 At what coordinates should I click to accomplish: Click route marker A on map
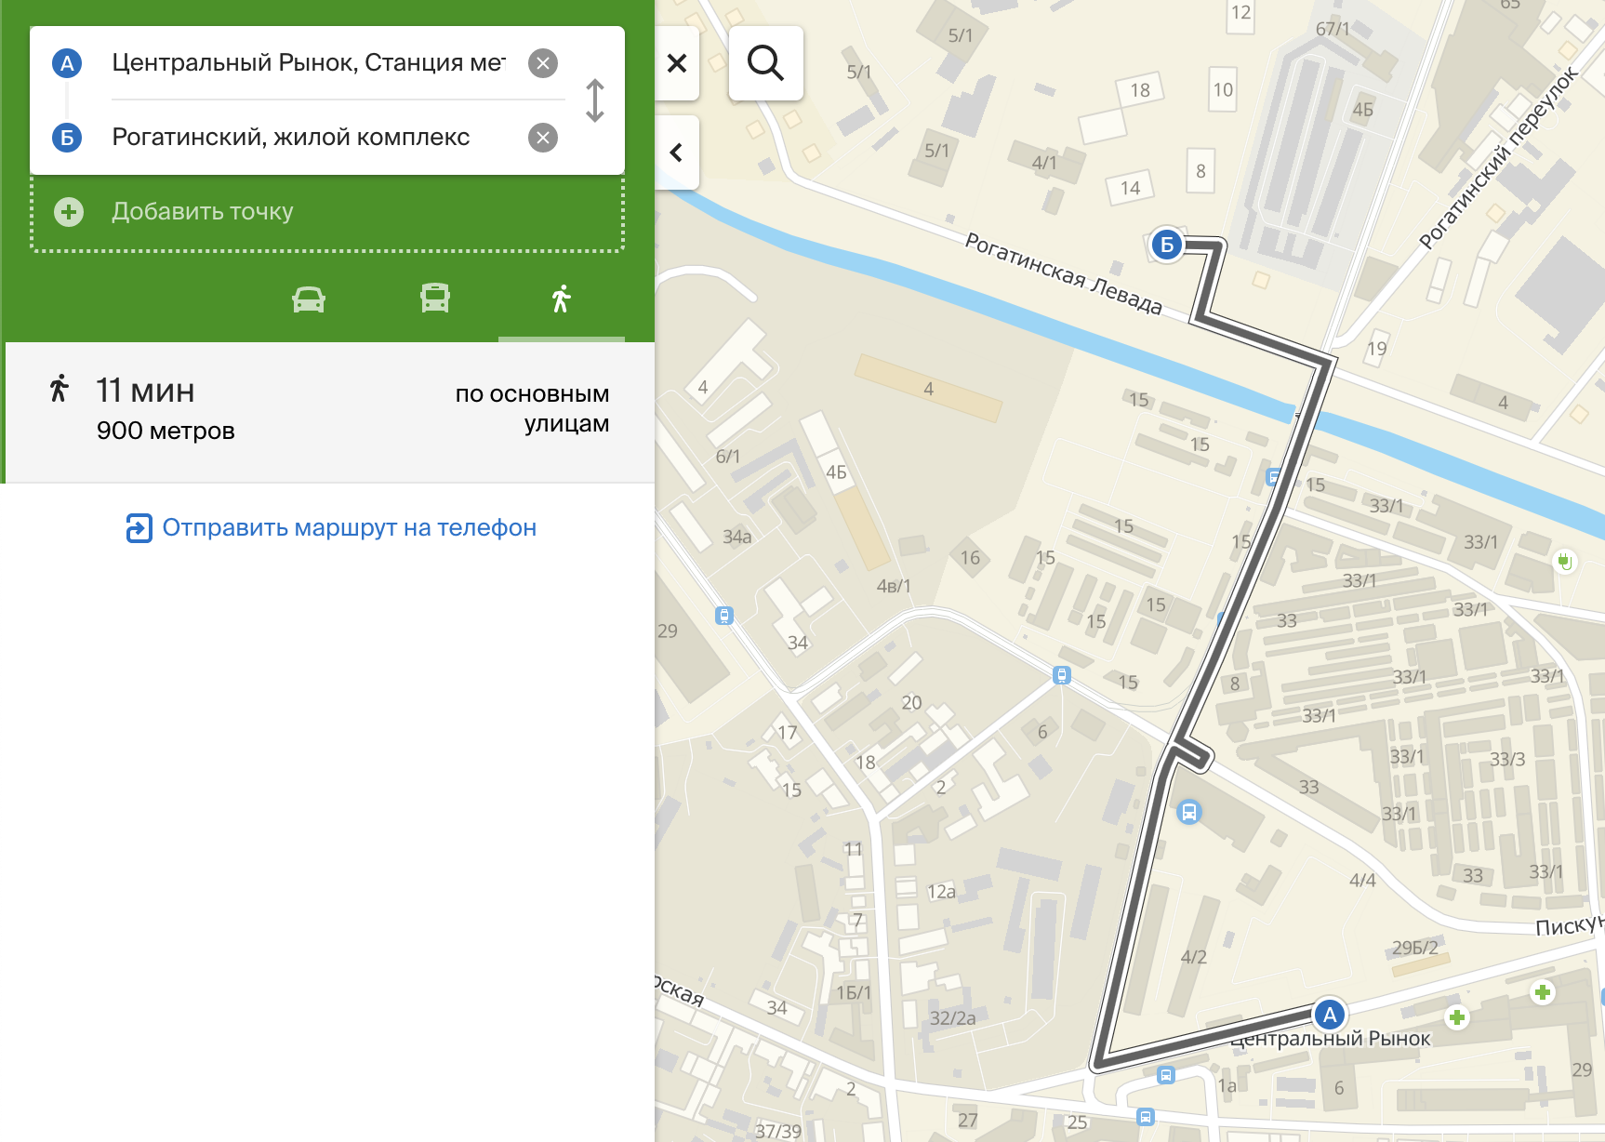1330,1015
